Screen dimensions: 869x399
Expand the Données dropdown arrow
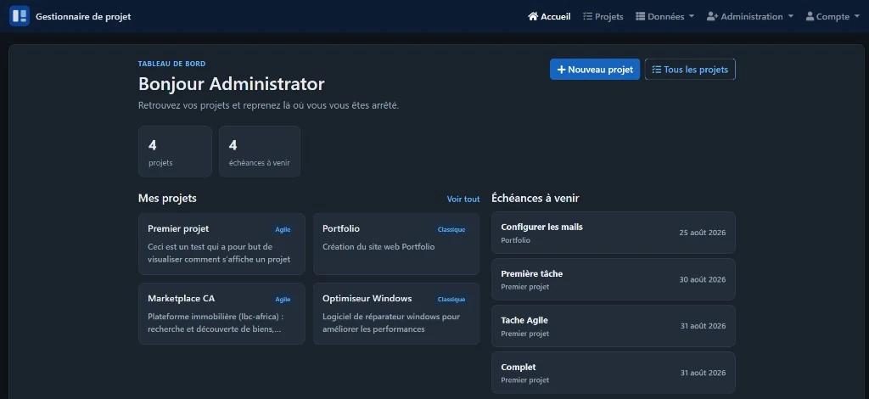pos(691,17)
